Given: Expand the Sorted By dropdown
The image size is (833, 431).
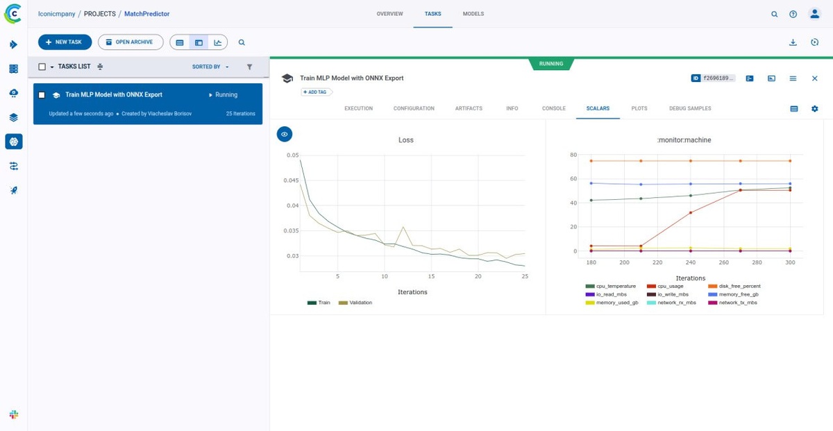Looking at the screenshot, I should tap(210, 67).
